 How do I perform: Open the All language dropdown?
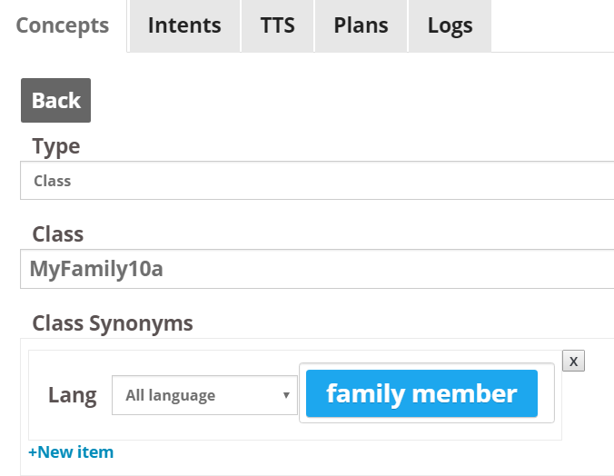tap(204, 395)
